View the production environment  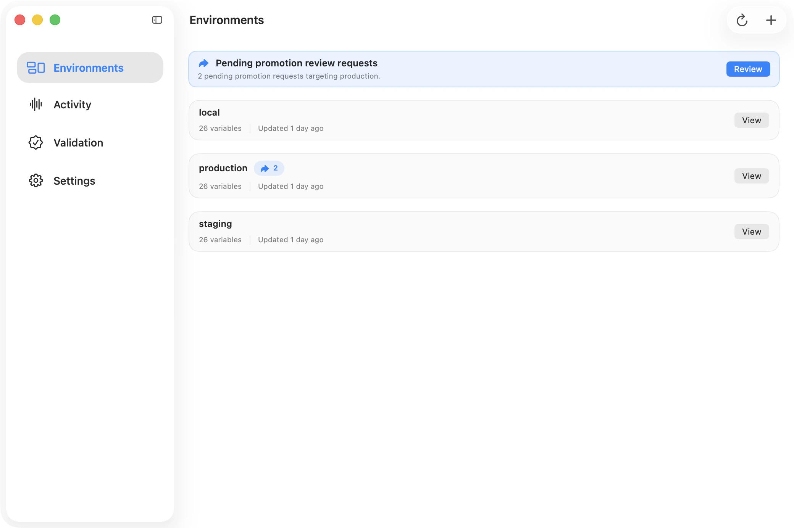coord(751,176)
